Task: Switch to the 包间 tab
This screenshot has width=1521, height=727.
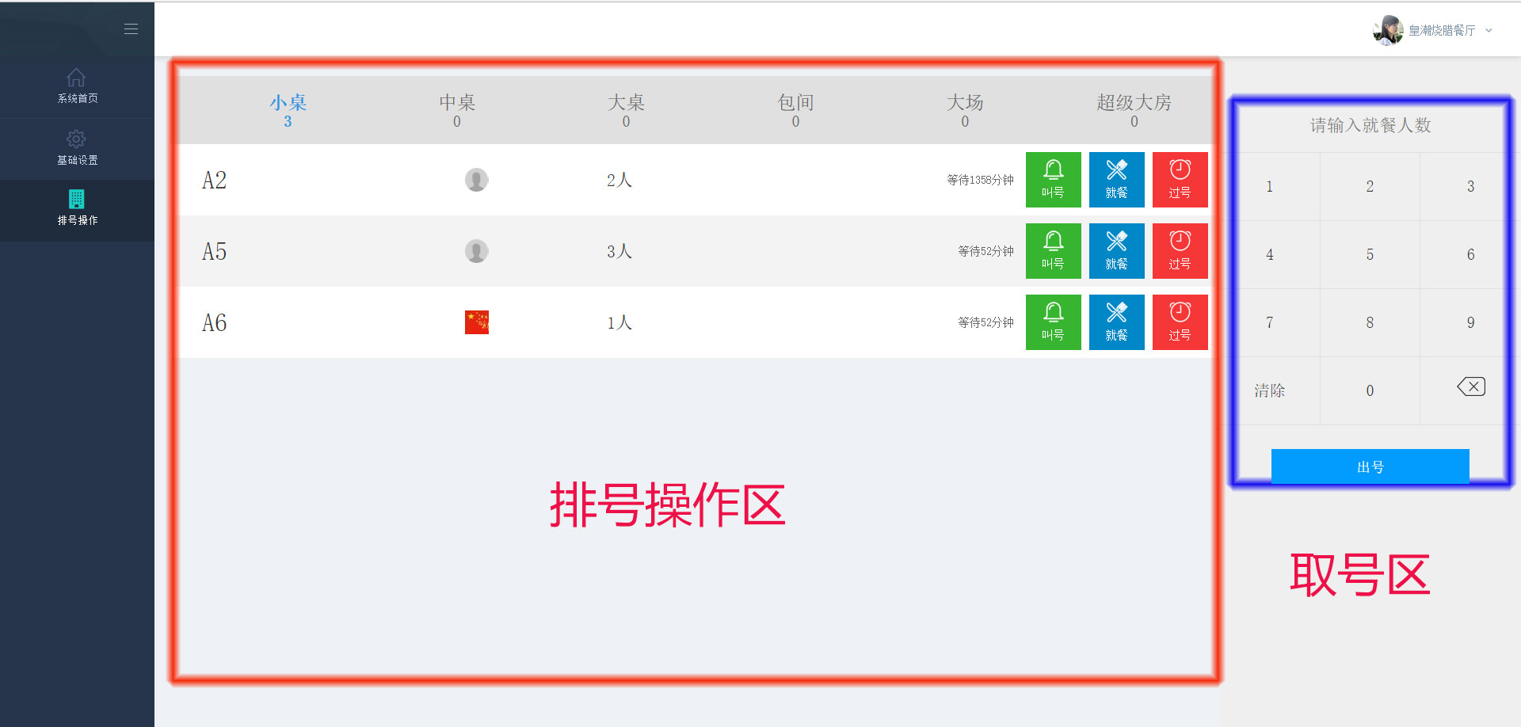Action: click(x=795, y=110)
